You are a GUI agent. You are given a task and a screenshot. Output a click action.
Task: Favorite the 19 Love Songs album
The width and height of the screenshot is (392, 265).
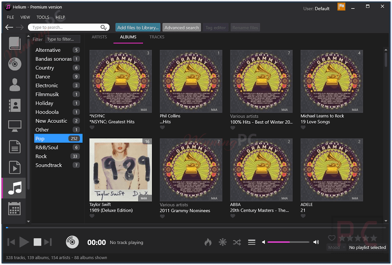point(303,128)
